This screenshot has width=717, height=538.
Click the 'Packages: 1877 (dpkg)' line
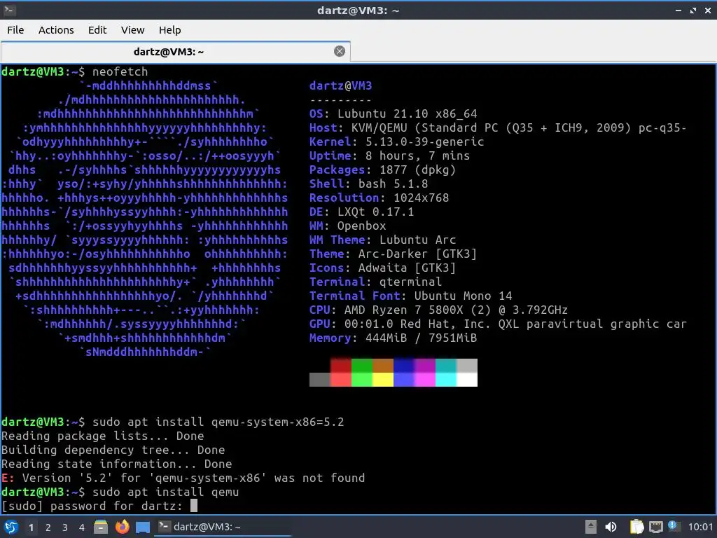(383, 170)
